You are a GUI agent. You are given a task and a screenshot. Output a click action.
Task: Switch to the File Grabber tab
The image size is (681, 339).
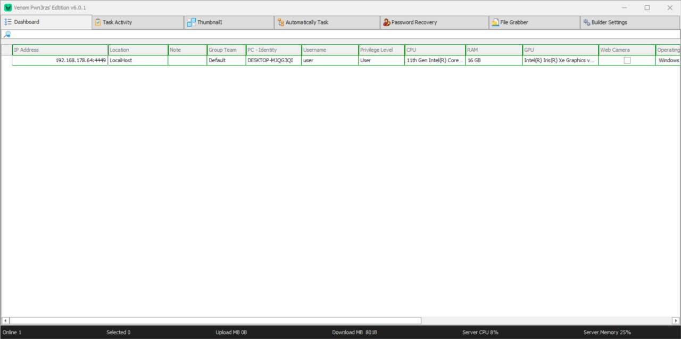534,22
